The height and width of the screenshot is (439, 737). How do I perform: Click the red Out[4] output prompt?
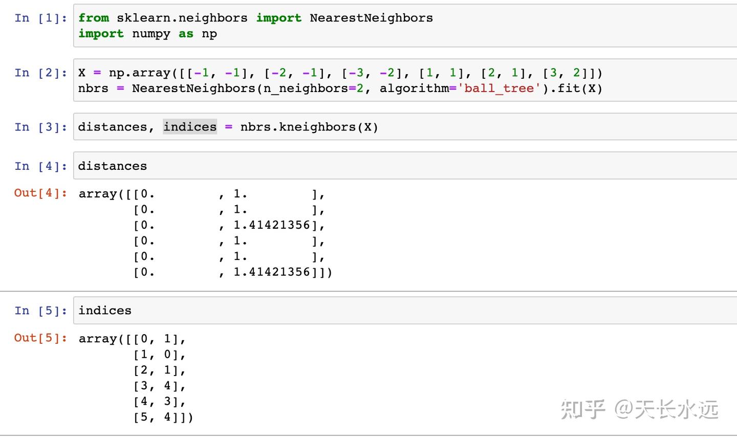pyautogui.click(x=40, y=193)
